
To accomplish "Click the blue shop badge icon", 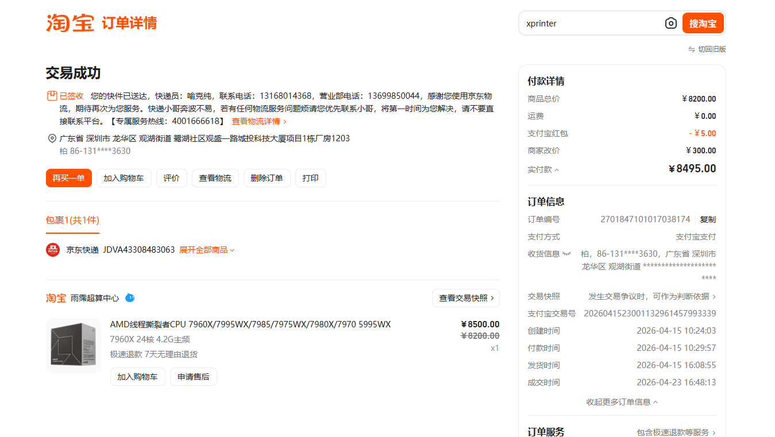I will coord(130,298).
